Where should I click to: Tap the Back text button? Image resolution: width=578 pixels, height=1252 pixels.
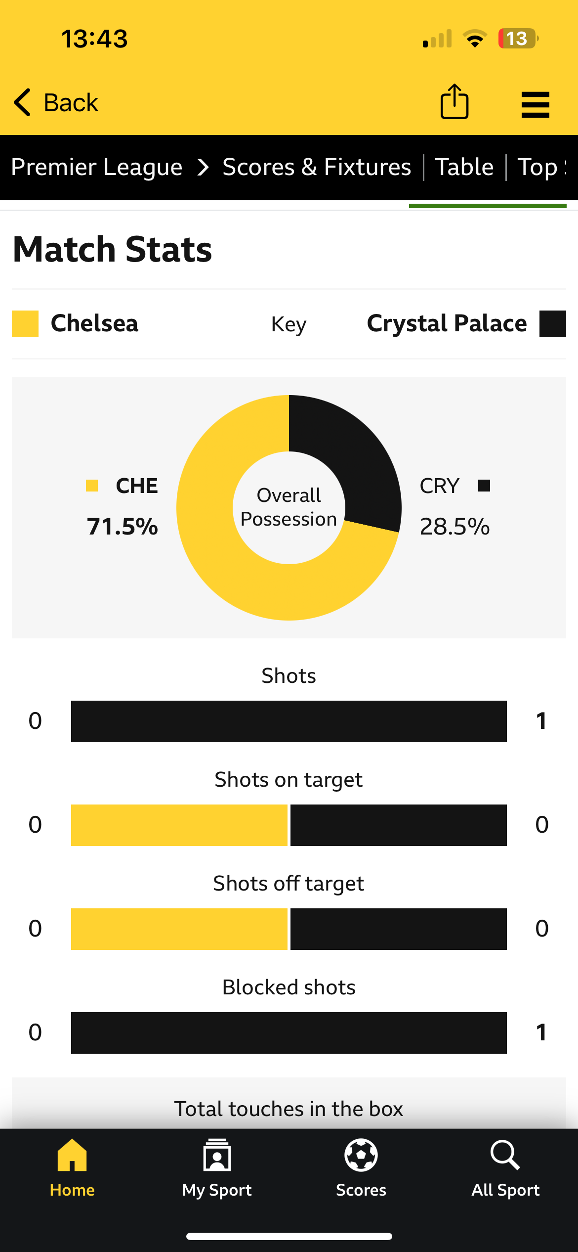point(71,103)
